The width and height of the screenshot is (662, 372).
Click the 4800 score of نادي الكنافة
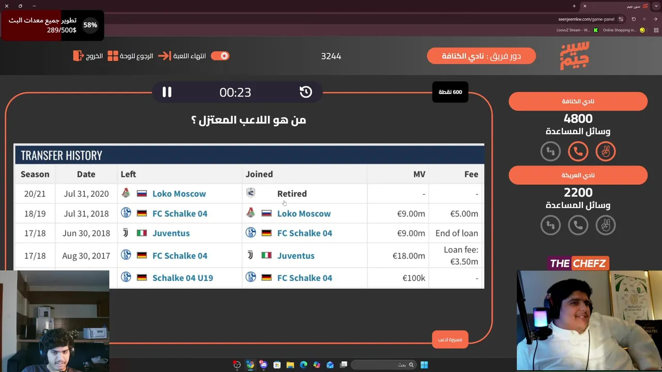pos(578,119)
